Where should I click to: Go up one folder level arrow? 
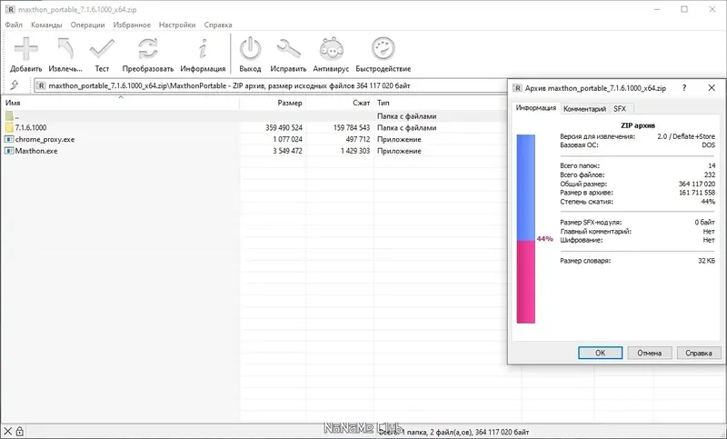[x=15, y=85]
